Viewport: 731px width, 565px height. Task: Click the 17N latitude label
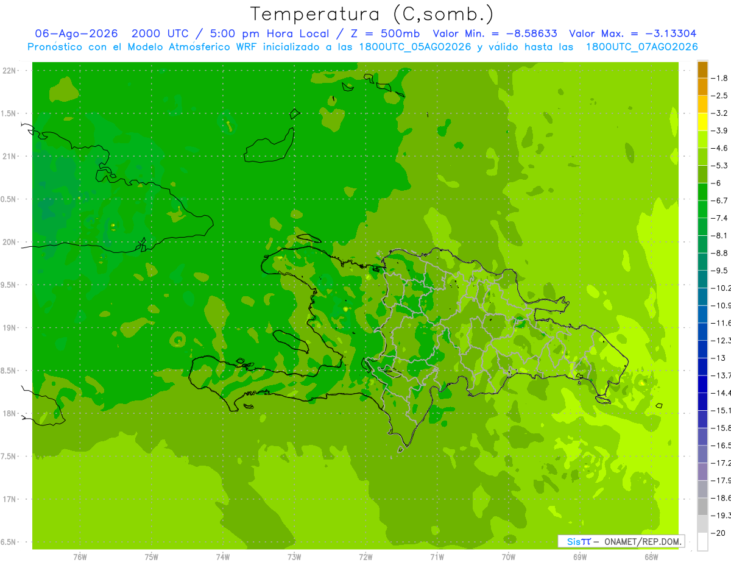coord(10,499)
